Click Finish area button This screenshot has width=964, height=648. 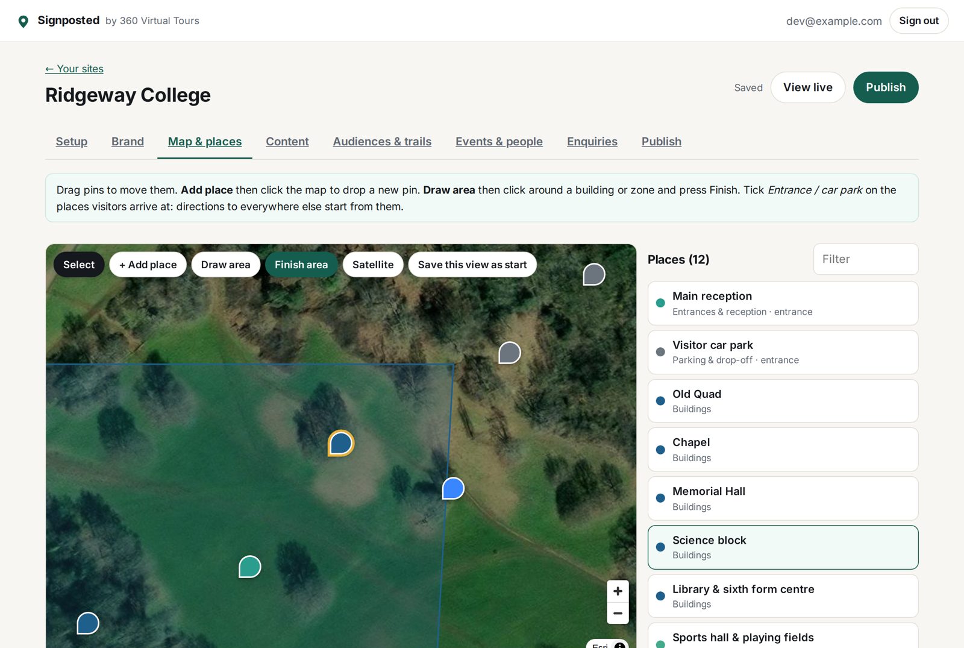[301, 265]
